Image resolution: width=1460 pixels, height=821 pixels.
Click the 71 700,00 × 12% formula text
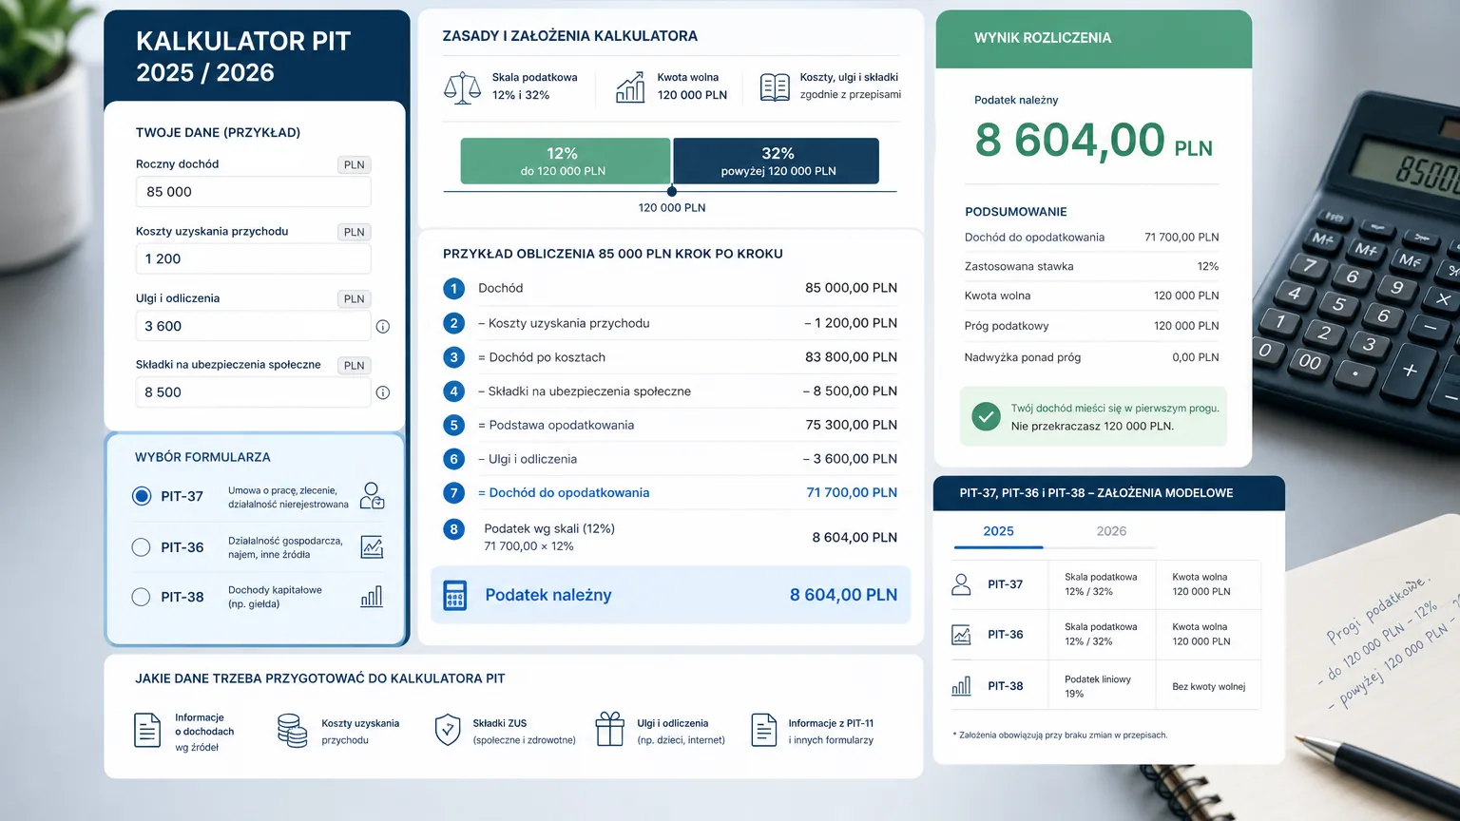point(528,546)
